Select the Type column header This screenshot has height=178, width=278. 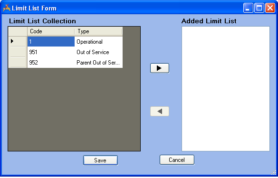(x=98, y=31)
